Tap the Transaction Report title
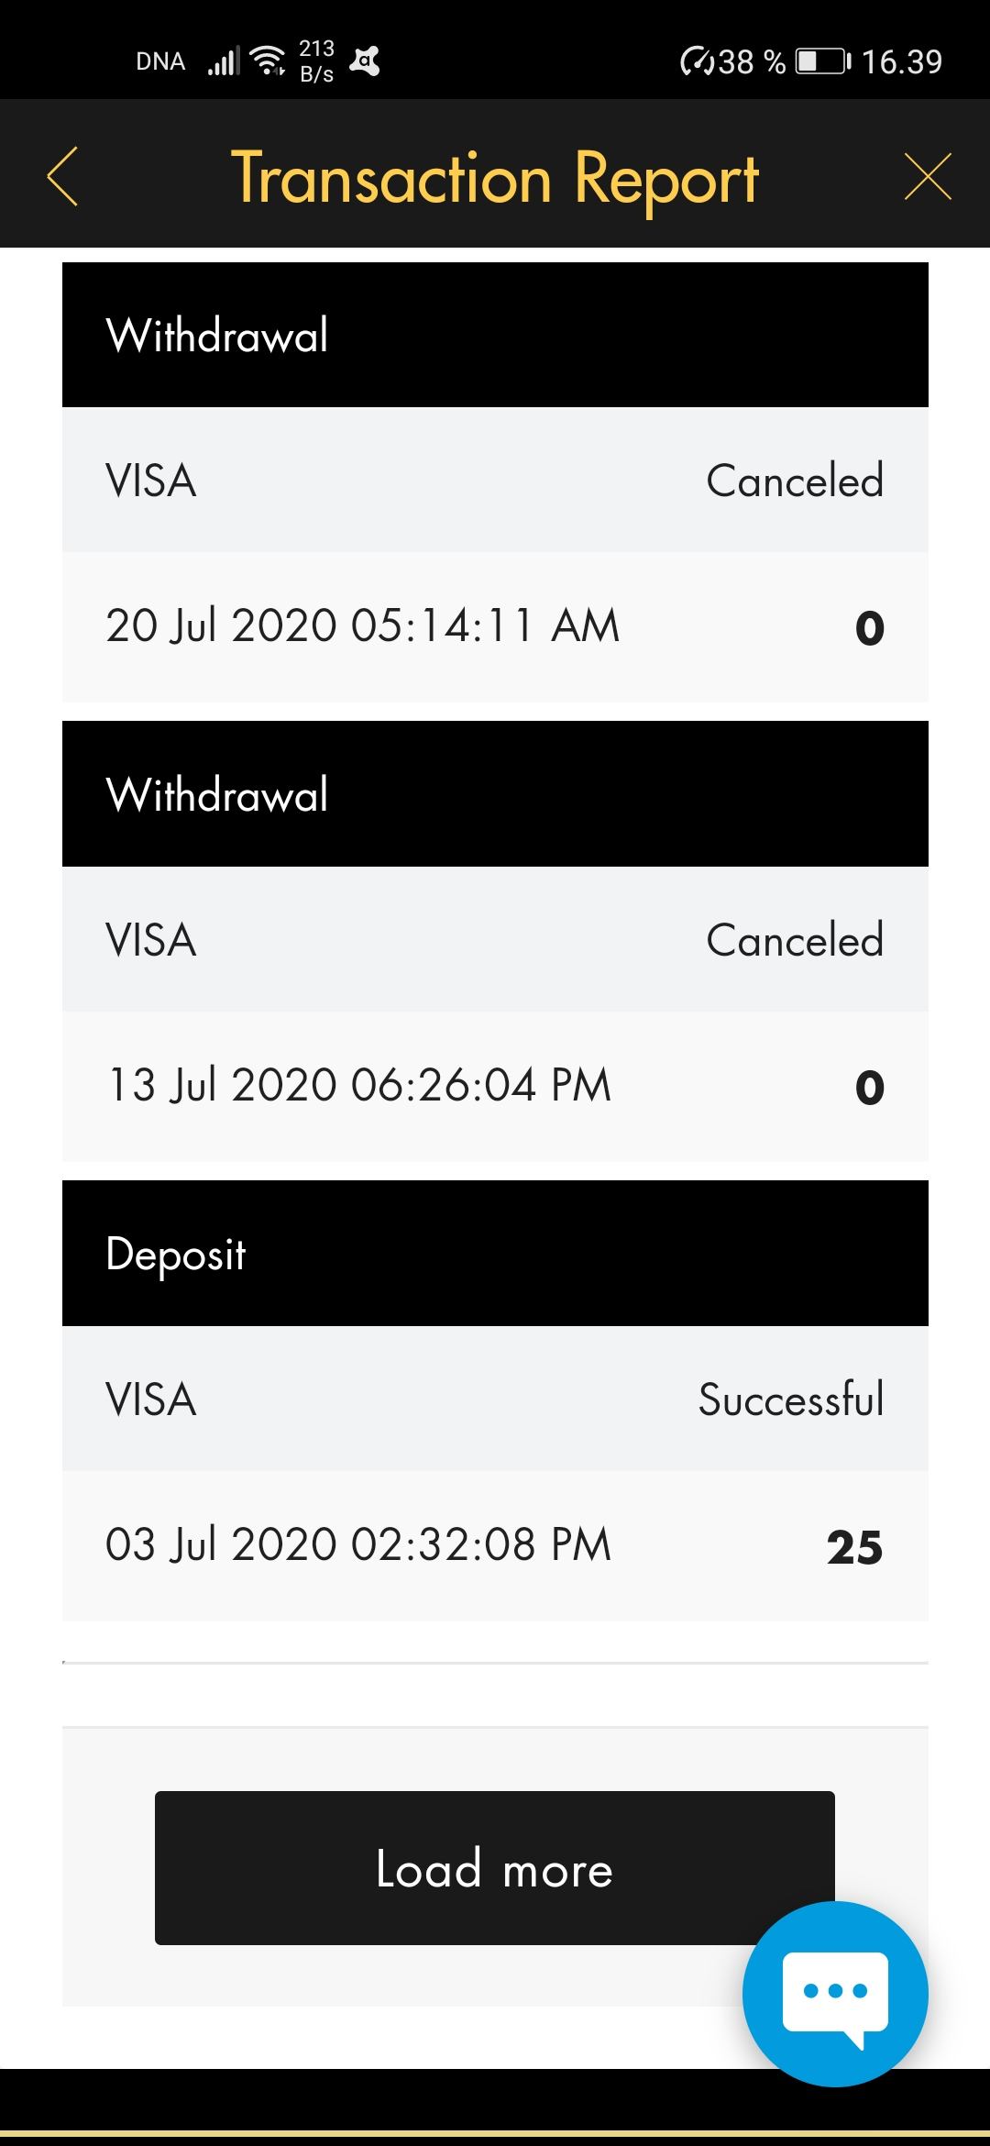This screenshot has height=2146, width=990. tap(495, 178)
